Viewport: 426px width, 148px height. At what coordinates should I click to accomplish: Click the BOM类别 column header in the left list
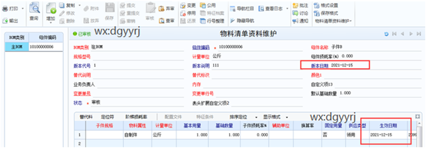[17, 38]
